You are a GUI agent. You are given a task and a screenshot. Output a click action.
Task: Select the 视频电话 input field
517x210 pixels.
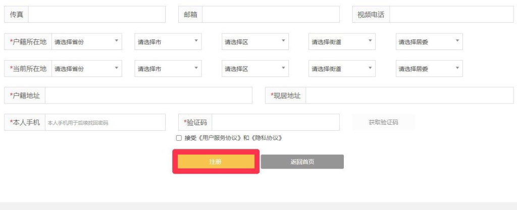(x=451, y=15)
